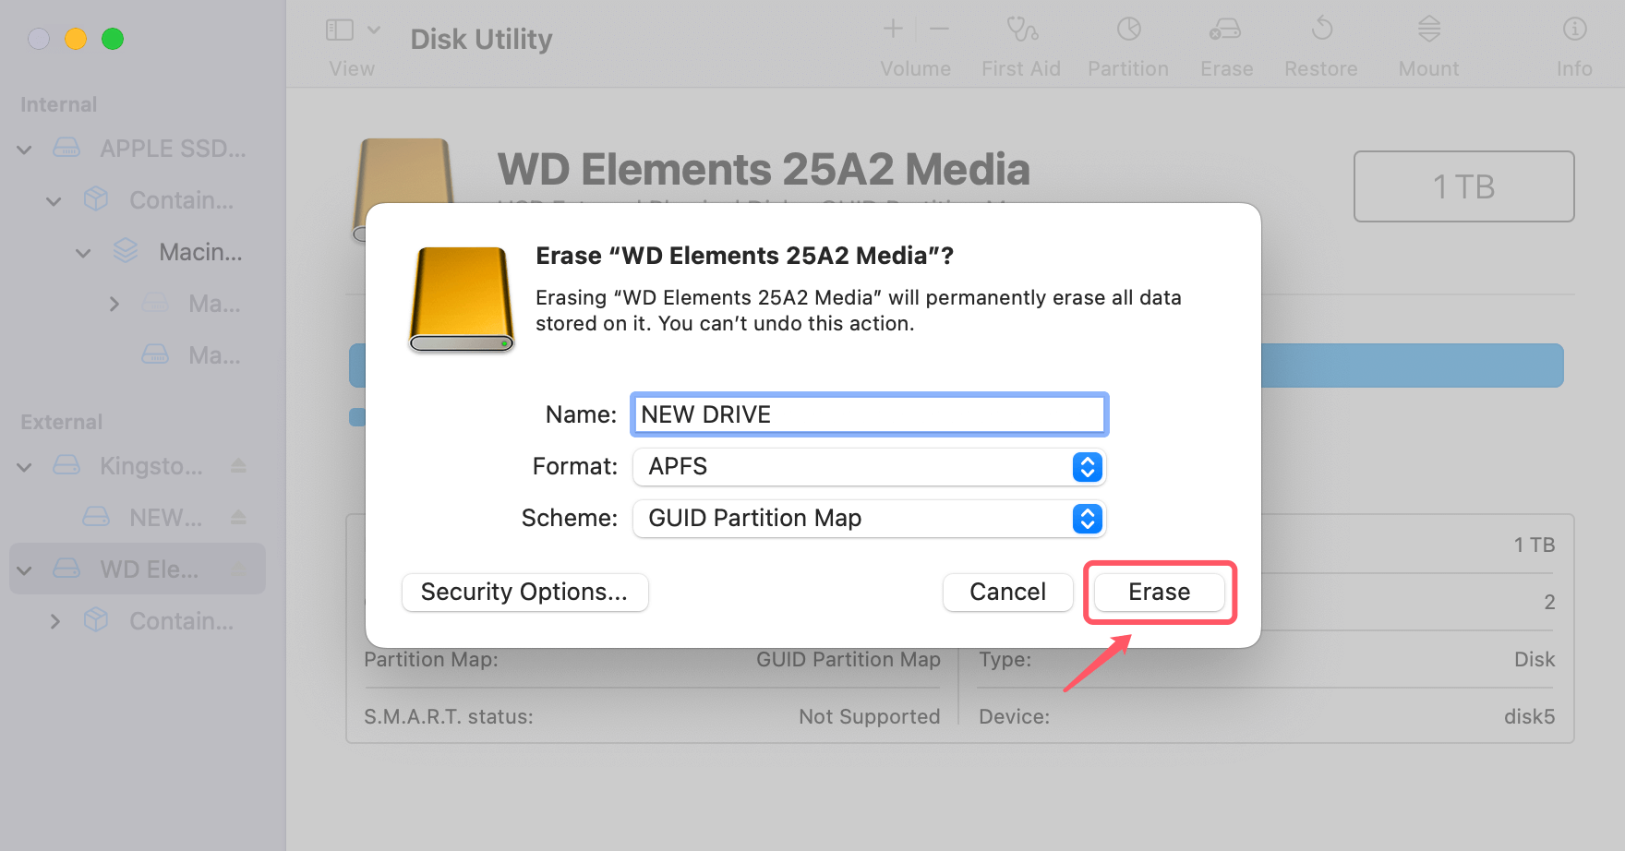Expand the Container under WD Elements
The image size is (1625, 851).
pyautogui.click(x=55, y=622)
